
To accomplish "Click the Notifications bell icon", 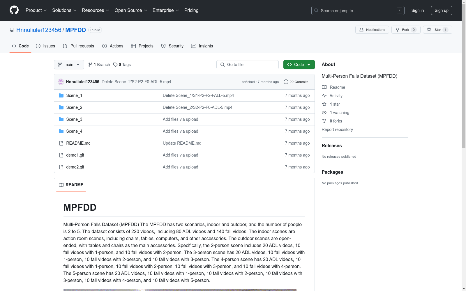I will 361,30.
